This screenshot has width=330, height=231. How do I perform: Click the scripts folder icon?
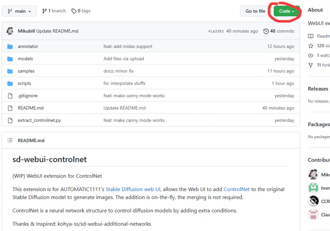tap(10, 83)
